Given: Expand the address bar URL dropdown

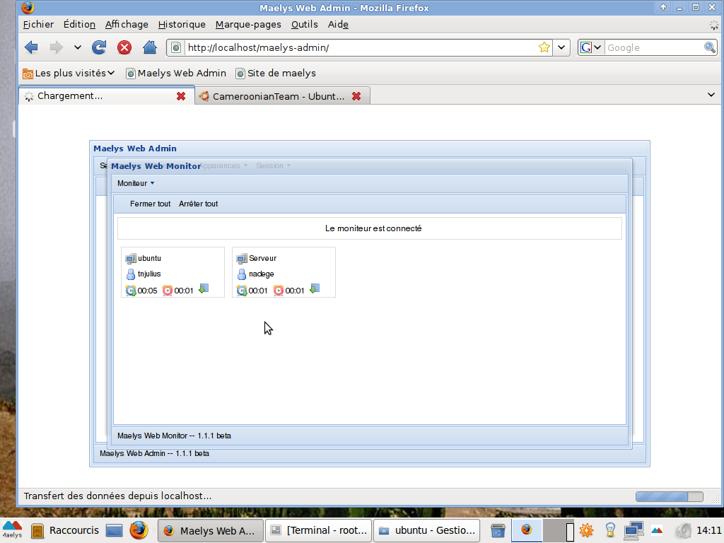Looking at the screenshot, I should (561, 47).
